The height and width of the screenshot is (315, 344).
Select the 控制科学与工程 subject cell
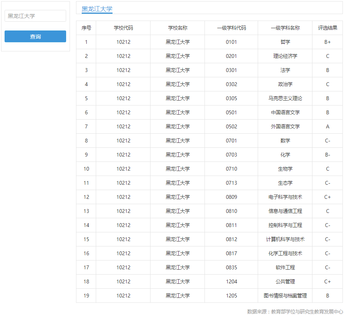[285, 225]
